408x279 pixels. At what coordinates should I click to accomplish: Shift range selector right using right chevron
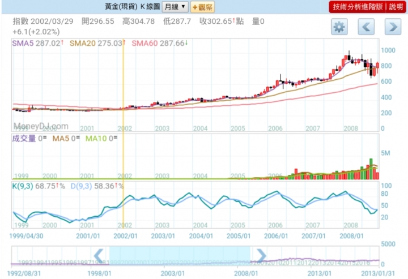coord(261,256)
